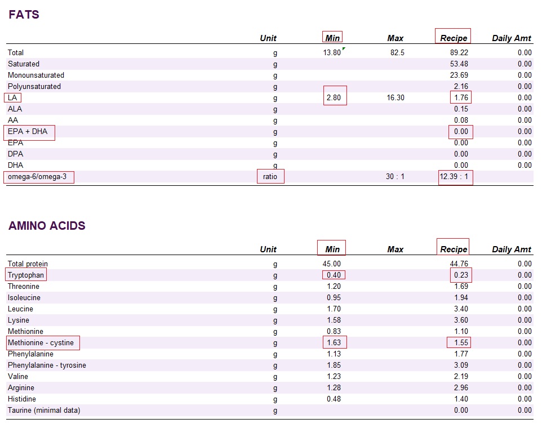This screenshot has width=551, height=437.
Task: Select the max ratio cell 30 : 1
Action: click(395, 176)
